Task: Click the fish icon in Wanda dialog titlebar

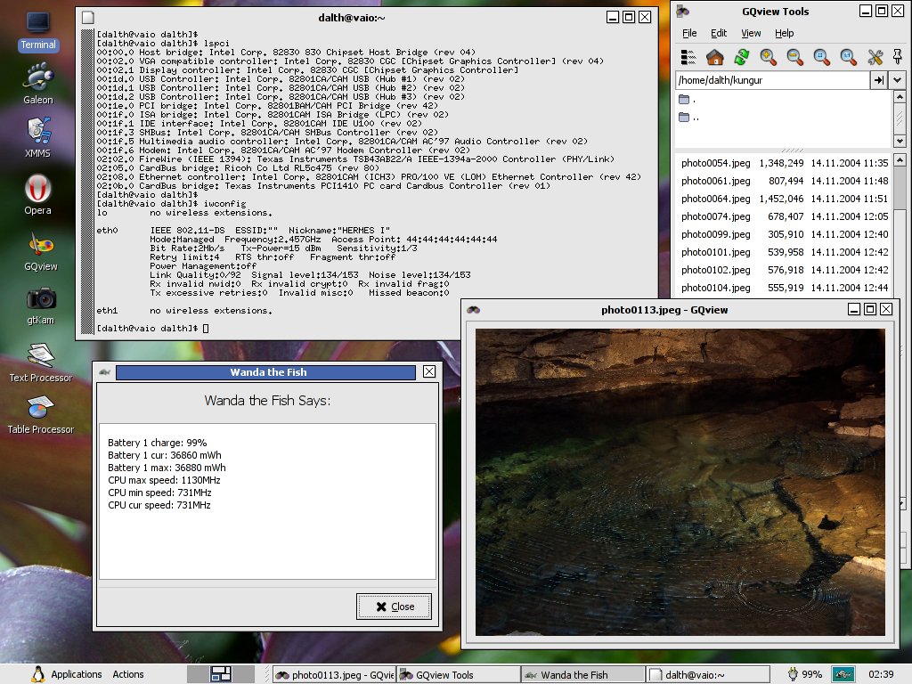Action: click(105, 371)
